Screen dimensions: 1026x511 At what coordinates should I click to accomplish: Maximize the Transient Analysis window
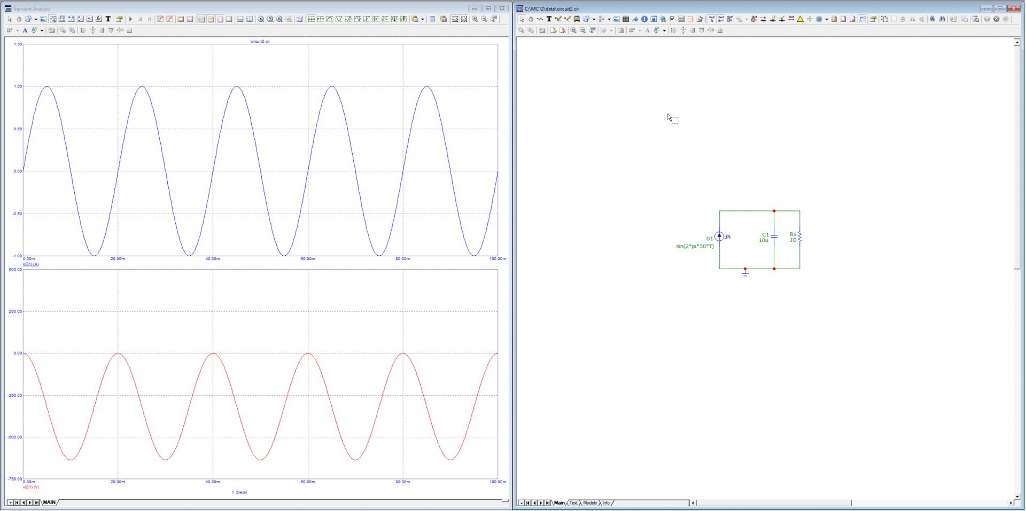tap(488, 9)
